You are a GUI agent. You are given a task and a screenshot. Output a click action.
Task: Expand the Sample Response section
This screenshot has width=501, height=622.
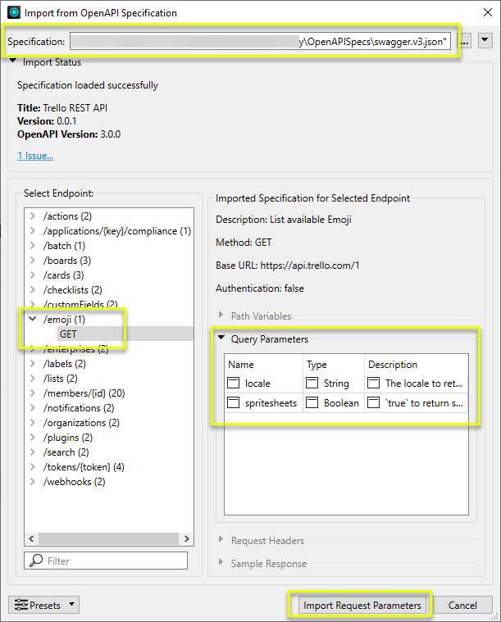221,564
